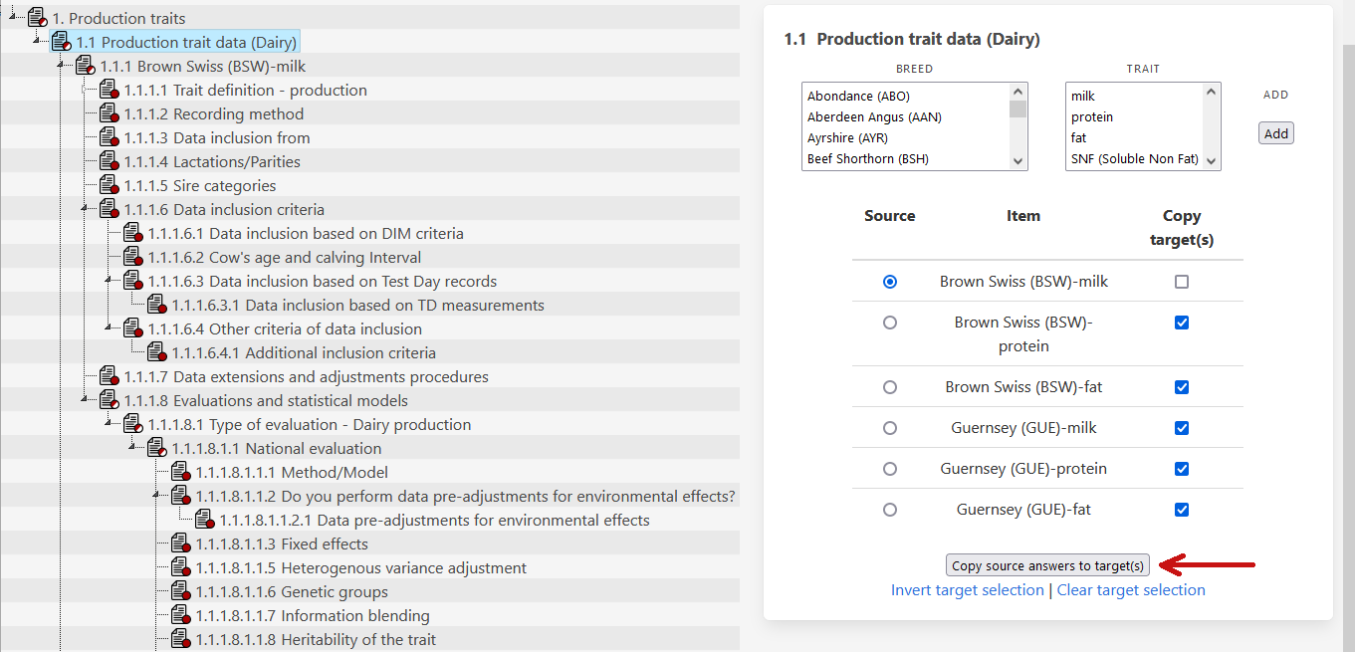Image resolution: width=1355 pixels, height=652 pixels.
Task: Select Ayrshire (AYR) in breed list
Action: 847,138
